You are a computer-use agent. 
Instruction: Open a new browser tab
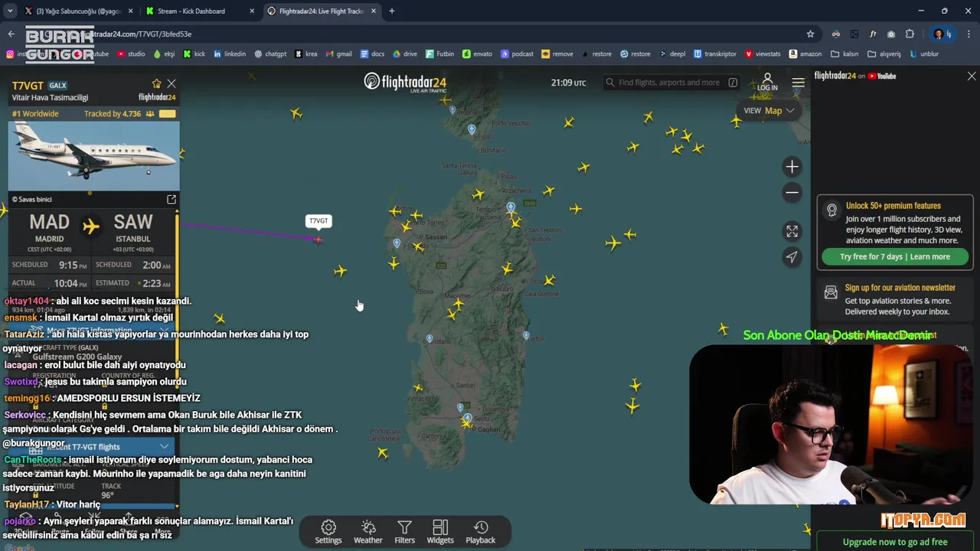pos(391,11)
